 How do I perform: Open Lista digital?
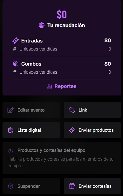click(31, 130)
